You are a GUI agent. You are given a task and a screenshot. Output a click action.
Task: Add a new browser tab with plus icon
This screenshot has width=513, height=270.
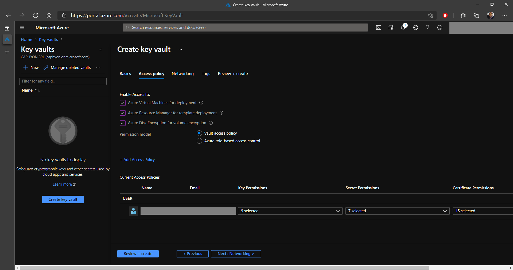[7, 52]
